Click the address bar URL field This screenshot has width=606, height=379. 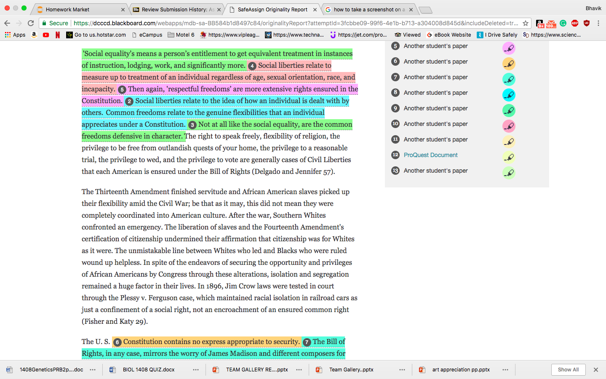tap(295, 23)
